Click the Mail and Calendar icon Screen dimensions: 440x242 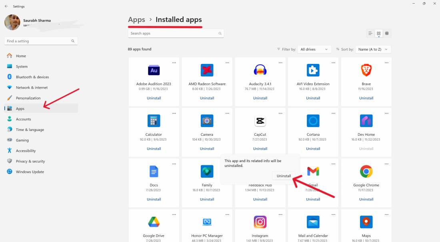tap(313, 222)
